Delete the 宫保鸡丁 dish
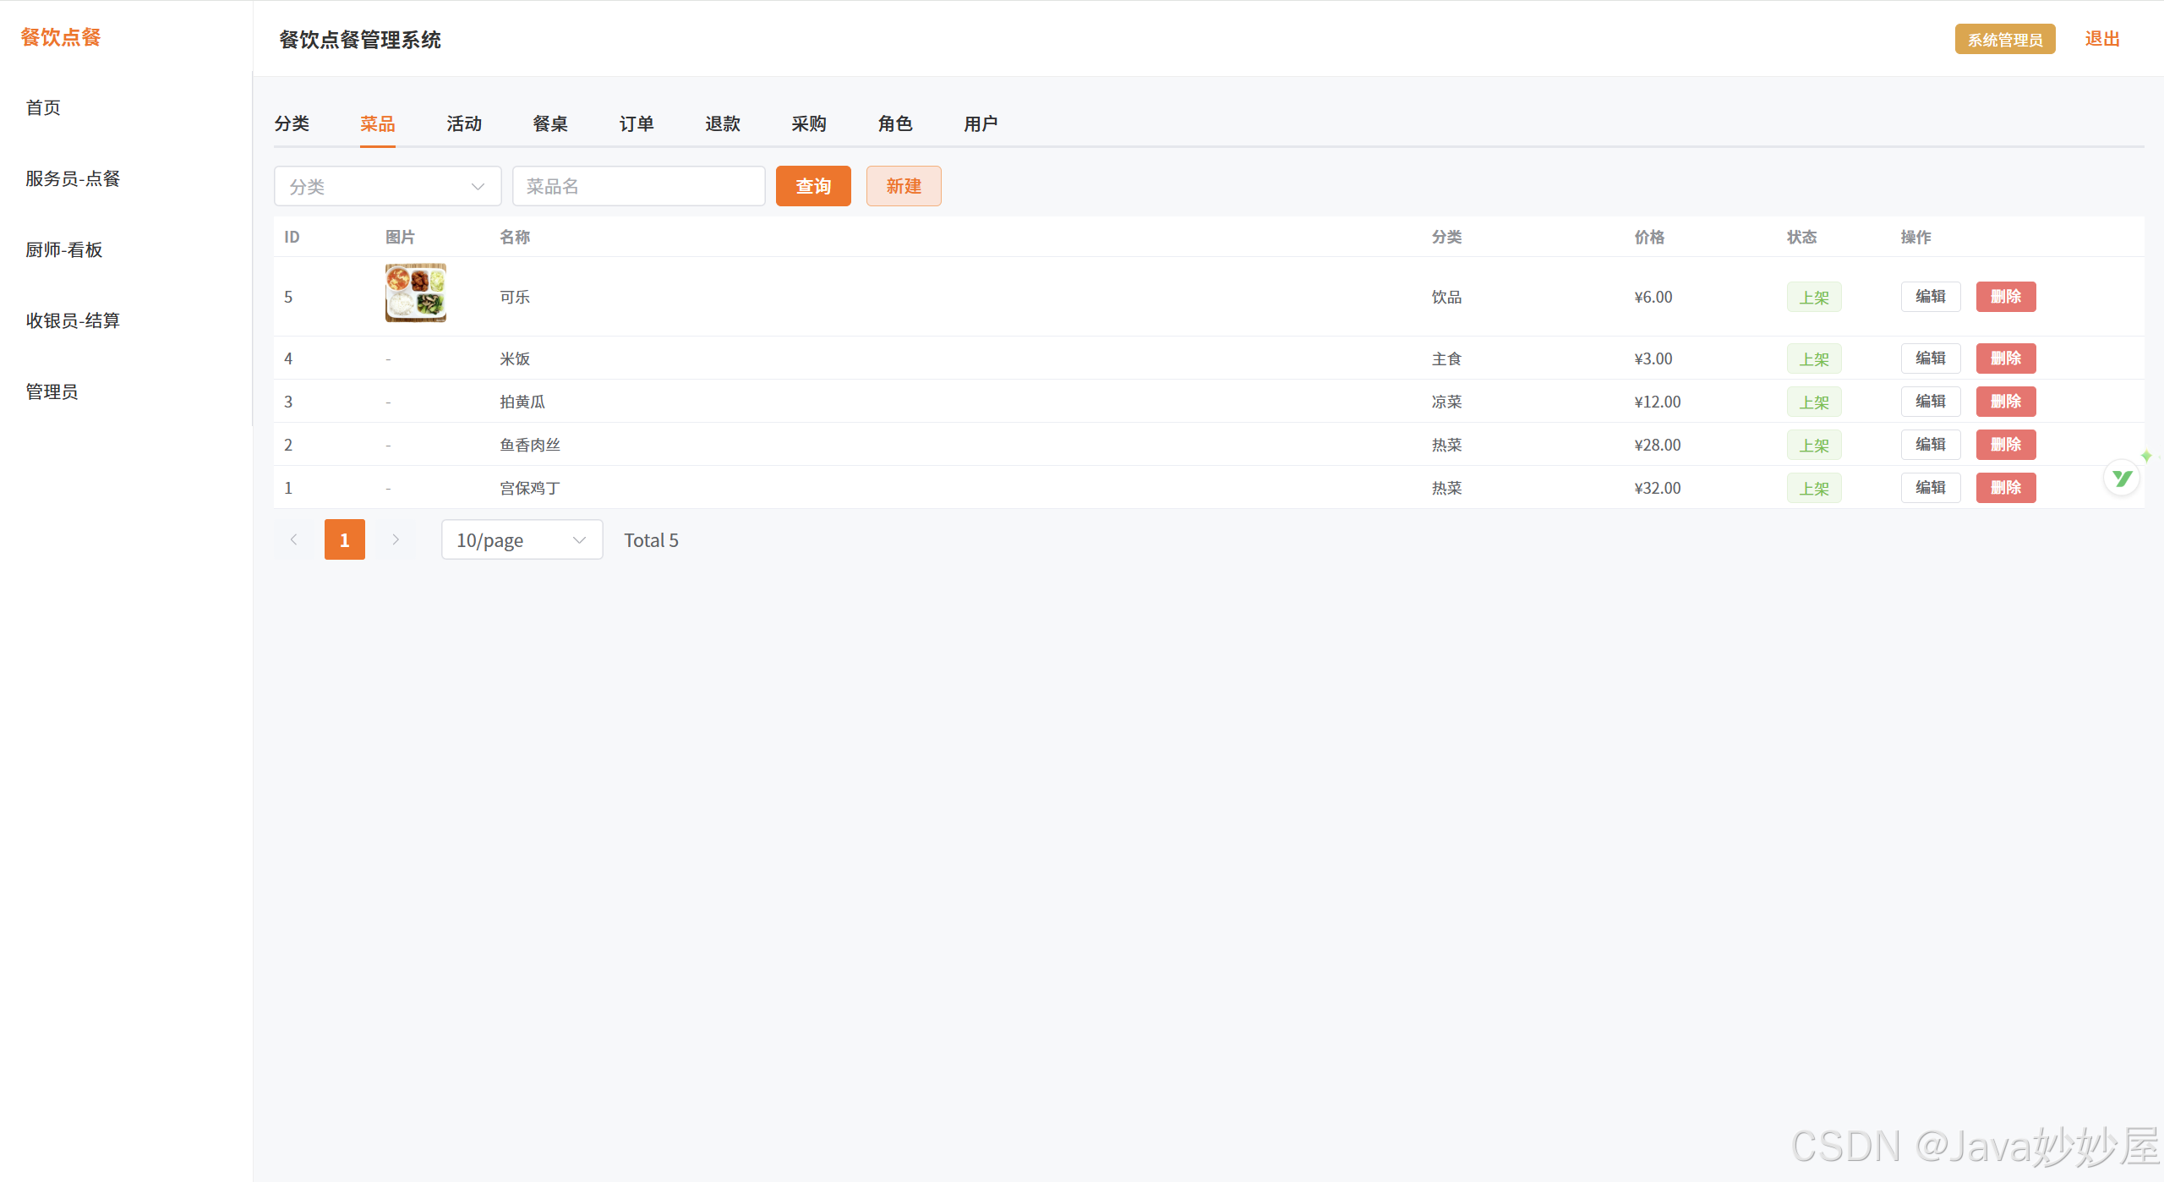 pyautogui.click(x=2005, y=488)
